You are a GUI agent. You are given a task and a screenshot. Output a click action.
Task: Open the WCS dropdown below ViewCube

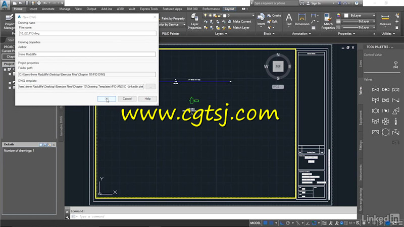278,87
